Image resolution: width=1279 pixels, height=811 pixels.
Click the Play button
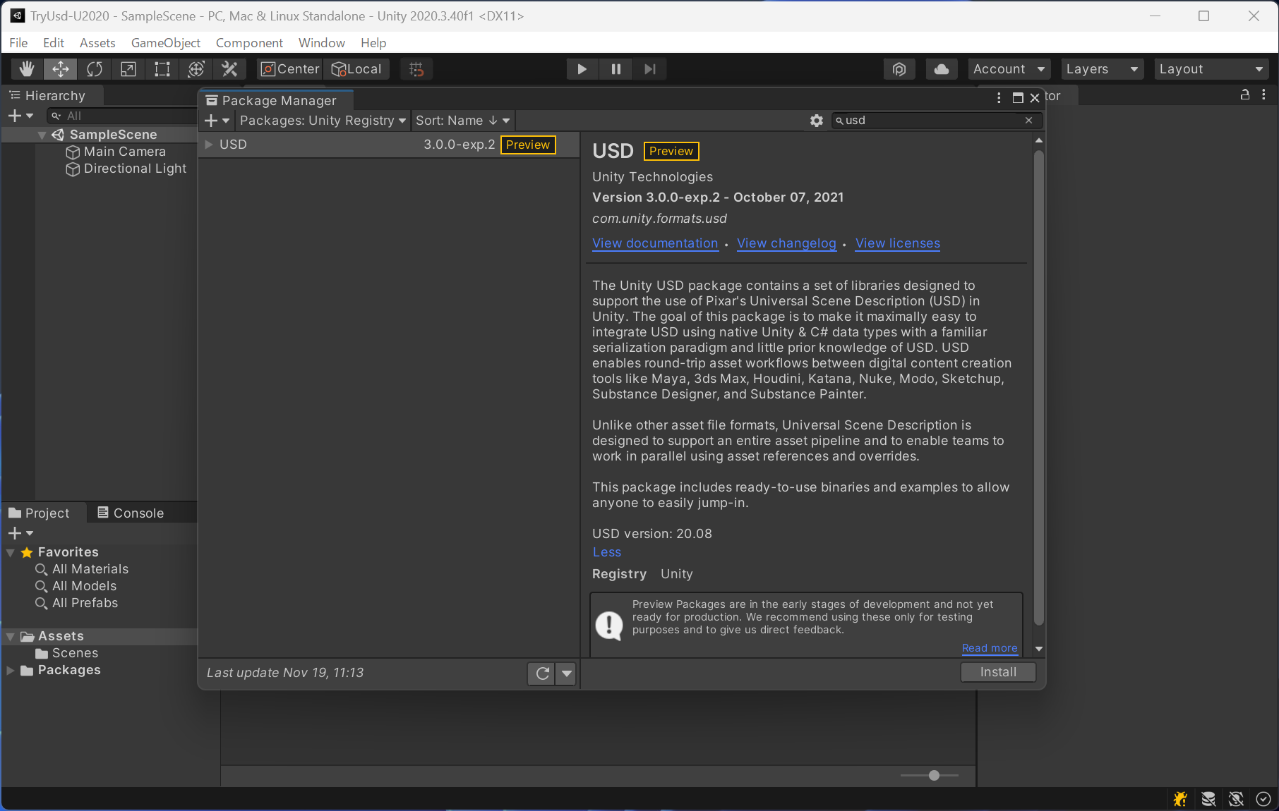(x=582, y=69)
